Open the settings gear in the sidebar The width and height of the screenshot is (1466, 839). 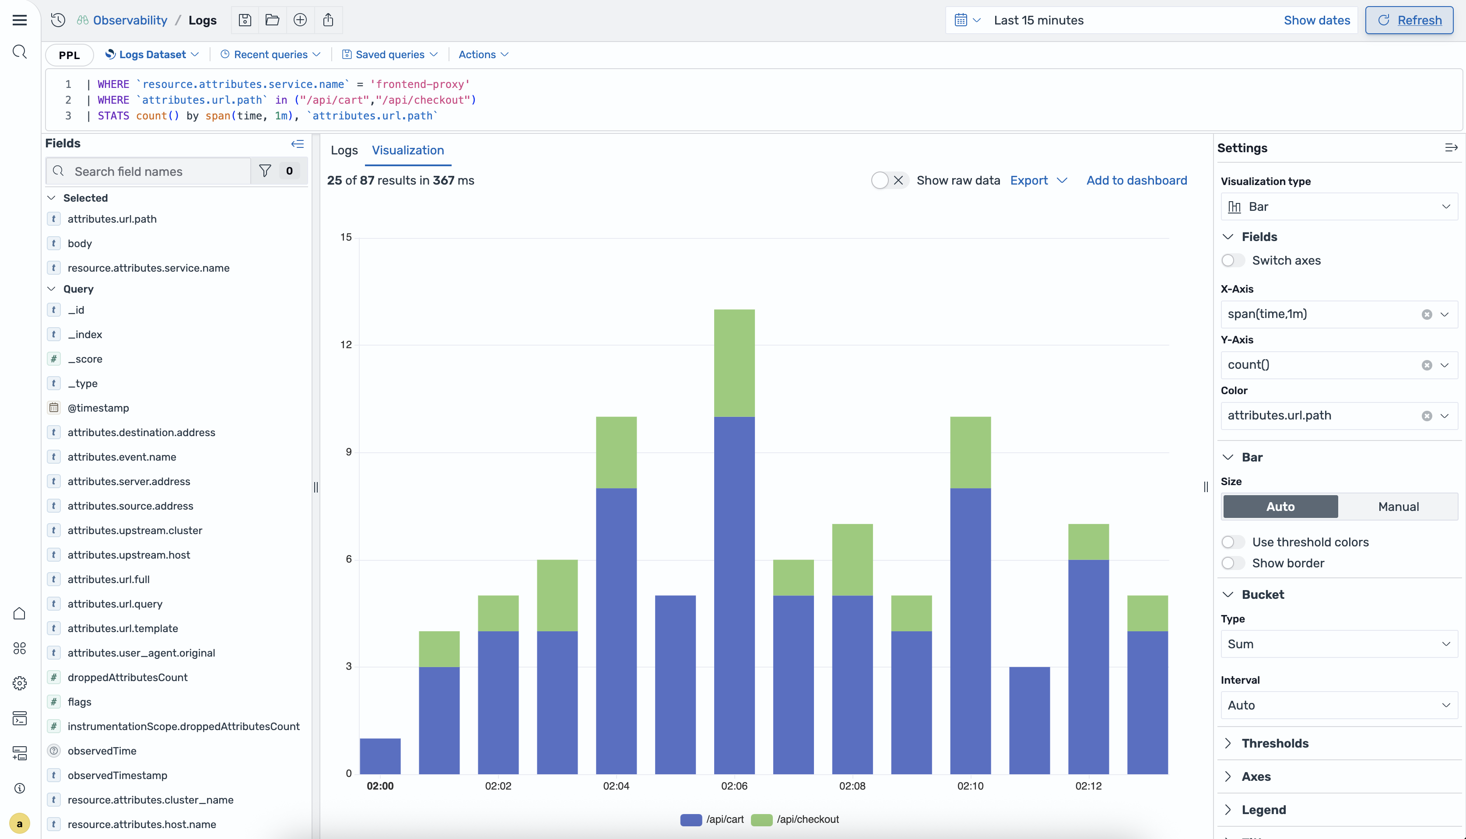click(x=20, y=683)
